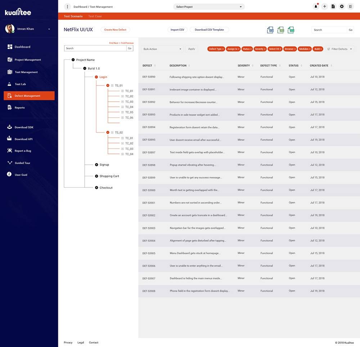Image resolution: width=360 pixels, height=347 pixels.
Task: Remove the Severity filter chip
Action: [x=265, y=49]
